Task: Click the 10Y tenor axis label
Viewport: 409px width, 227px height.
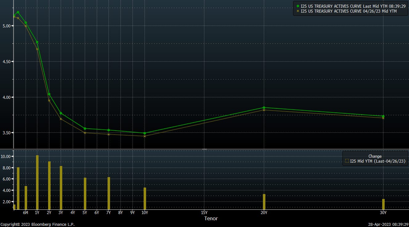Action: [145, 213]
